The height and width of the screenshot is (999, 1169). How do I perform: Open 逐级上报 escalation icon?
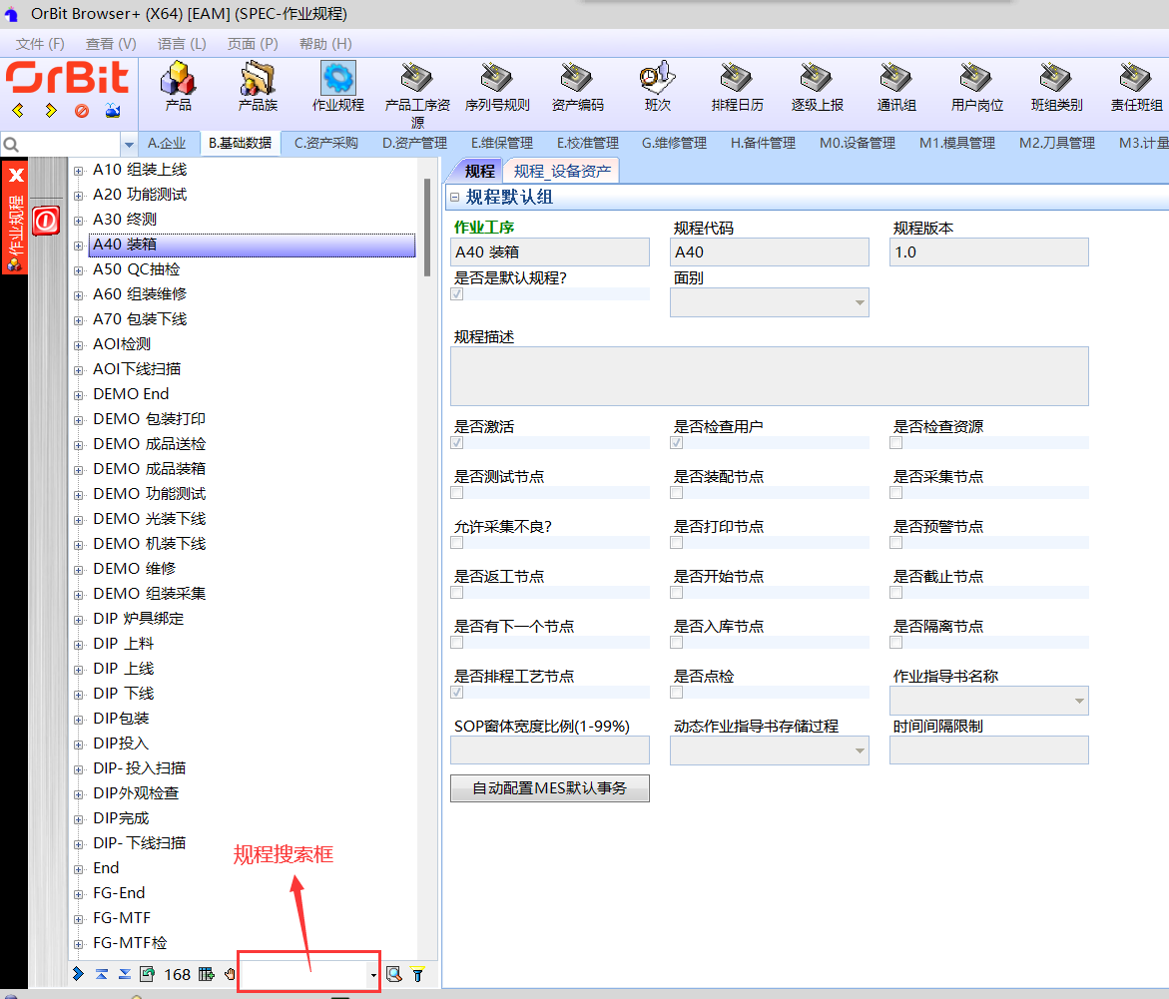[x=818, y=87]
